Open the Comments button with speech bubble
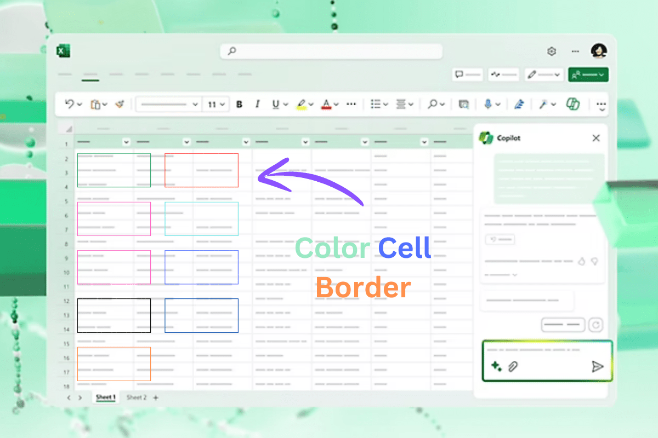The width and height of the screenshot is (658, 438). (468, 74)
